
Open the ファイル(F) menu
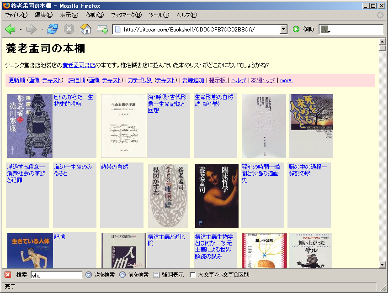point(16,15)
